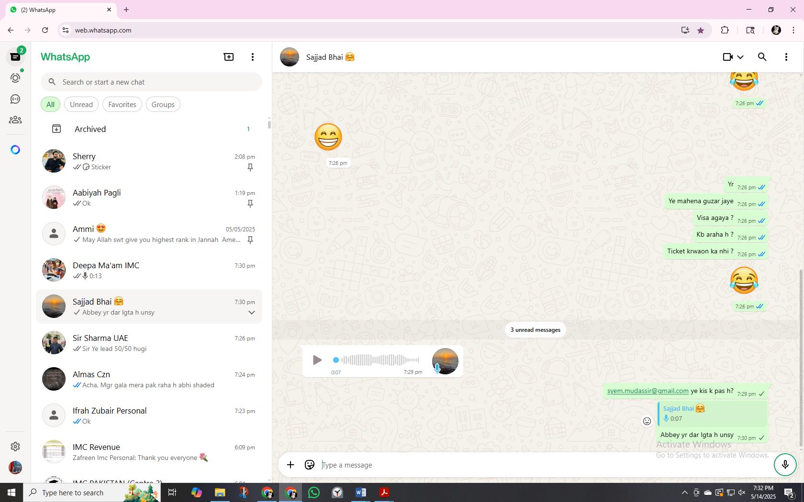Select the All filter chip
This screenshot has width=804, height=502.
point(50,104)
